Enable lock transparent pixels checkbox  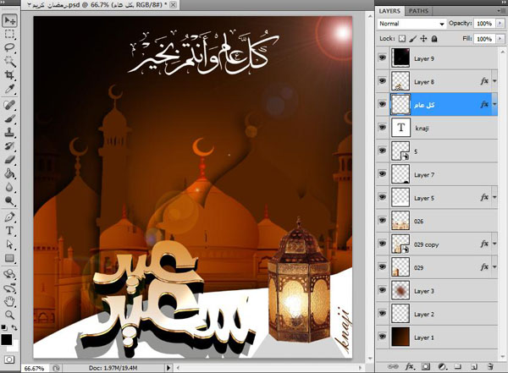coord(402,39)
